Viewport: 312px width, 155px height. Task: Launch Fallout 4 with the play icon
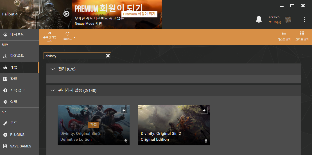pos(66,14)
